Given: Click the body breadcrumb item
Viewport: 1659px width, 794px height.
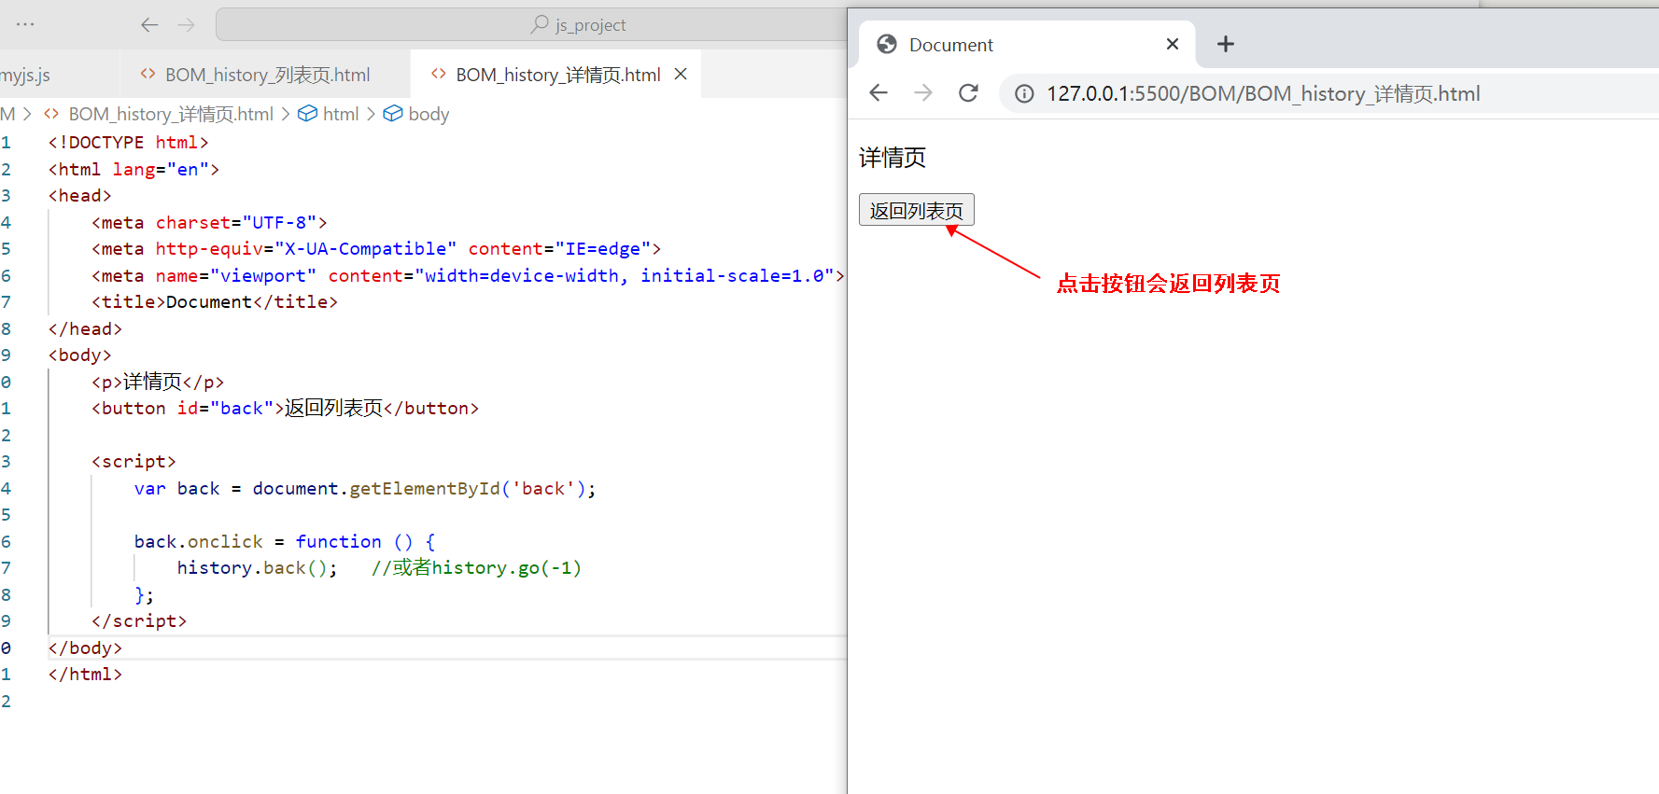Looking at the screenshot, I should 429,114.
